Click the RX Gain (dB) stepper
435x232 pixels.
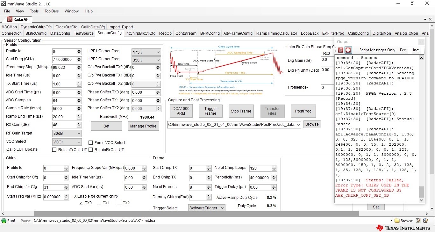(79, 125)
